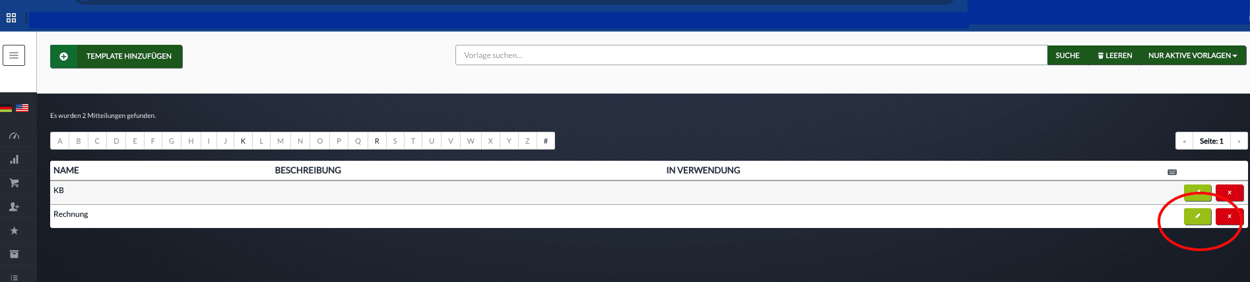
Task: Delete the Rechnung template with red X
Action: [1229, 216]
